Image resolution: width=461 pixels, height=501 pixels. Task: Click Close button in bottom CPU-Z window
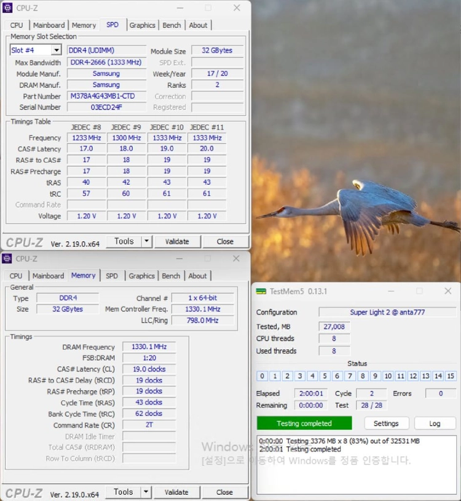(x=224, y=492)
